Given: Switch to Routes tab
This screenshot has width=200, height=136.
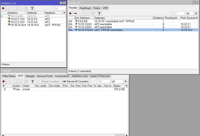Looking at the screenshot, I should pos(73,8).
